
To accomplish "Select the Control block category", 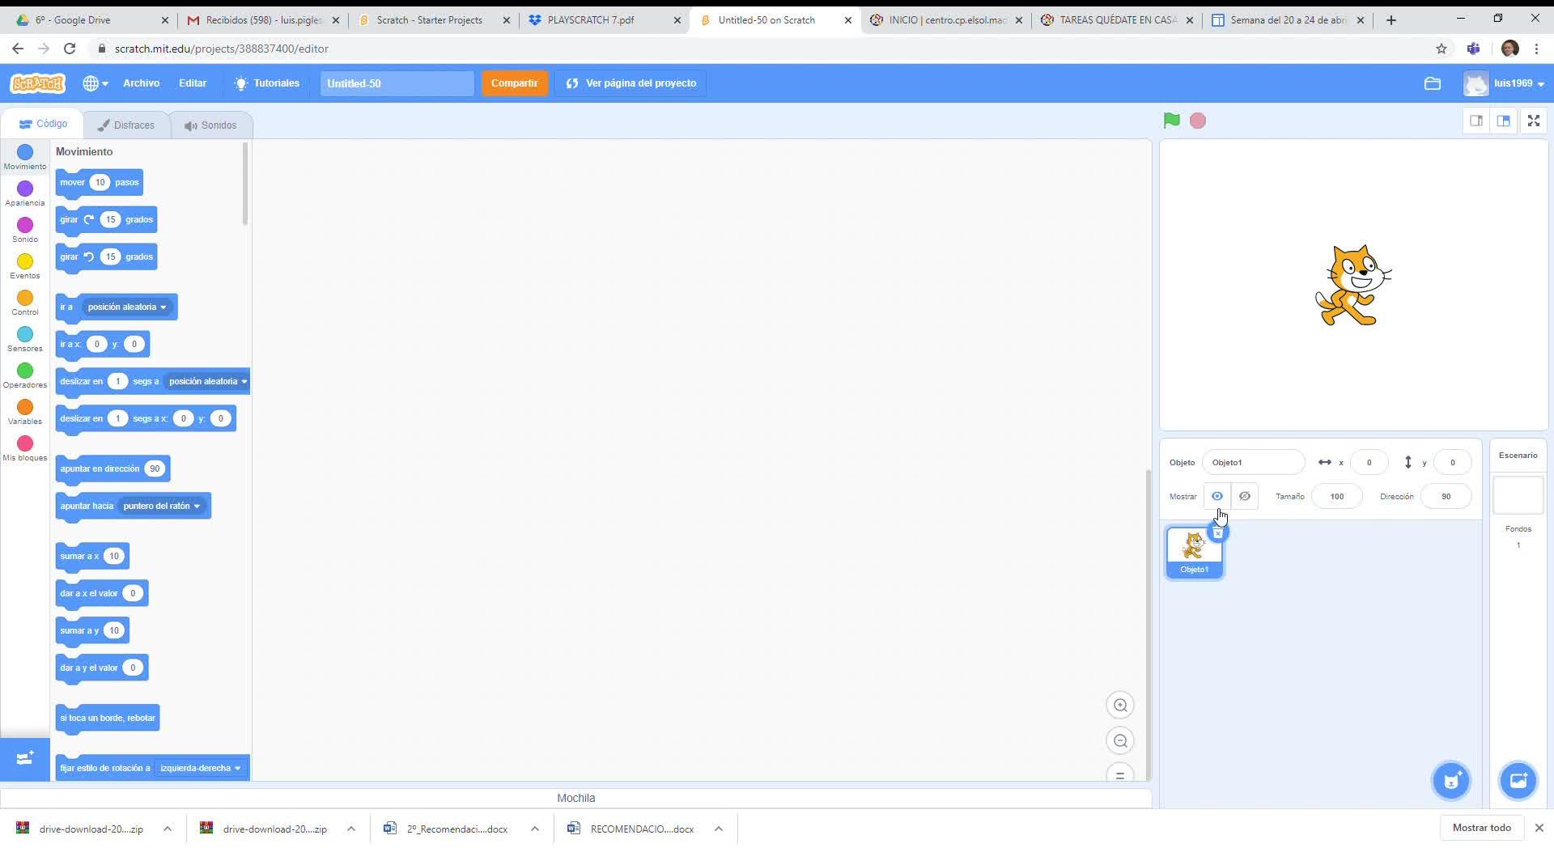I will (x=25, y=303).
